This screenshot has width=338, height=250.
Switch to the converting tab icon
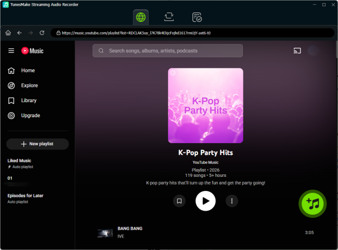click(x=169, y=17)
